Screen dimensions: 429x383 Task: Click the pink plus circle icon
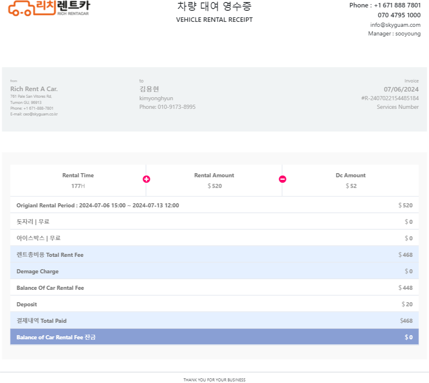tap(146, 179)
